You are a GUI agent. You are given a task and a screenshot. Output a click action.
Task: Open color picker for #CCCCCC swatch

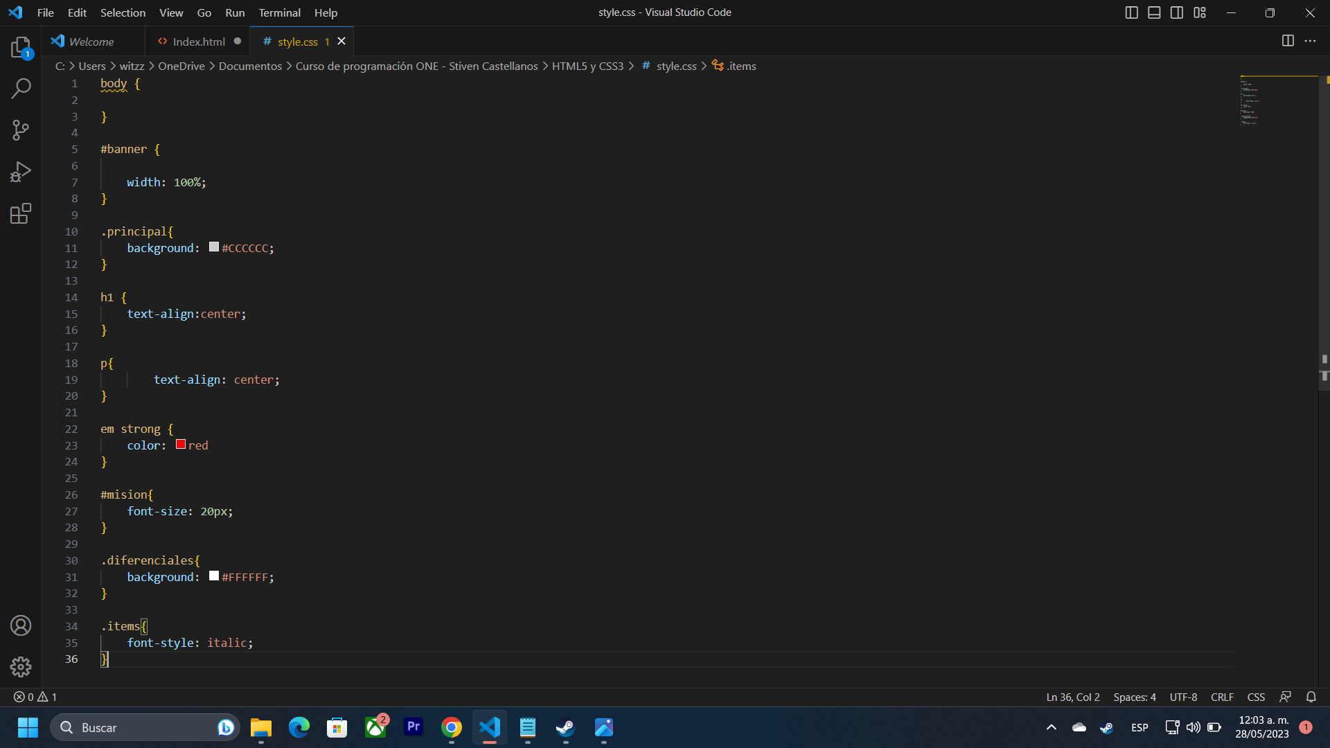214,247
